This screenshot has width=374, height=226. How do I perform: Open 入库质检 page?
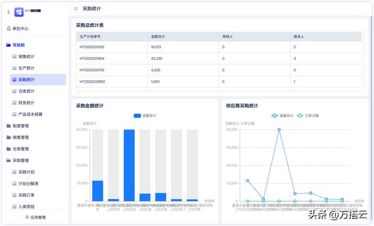click(26, 207)
